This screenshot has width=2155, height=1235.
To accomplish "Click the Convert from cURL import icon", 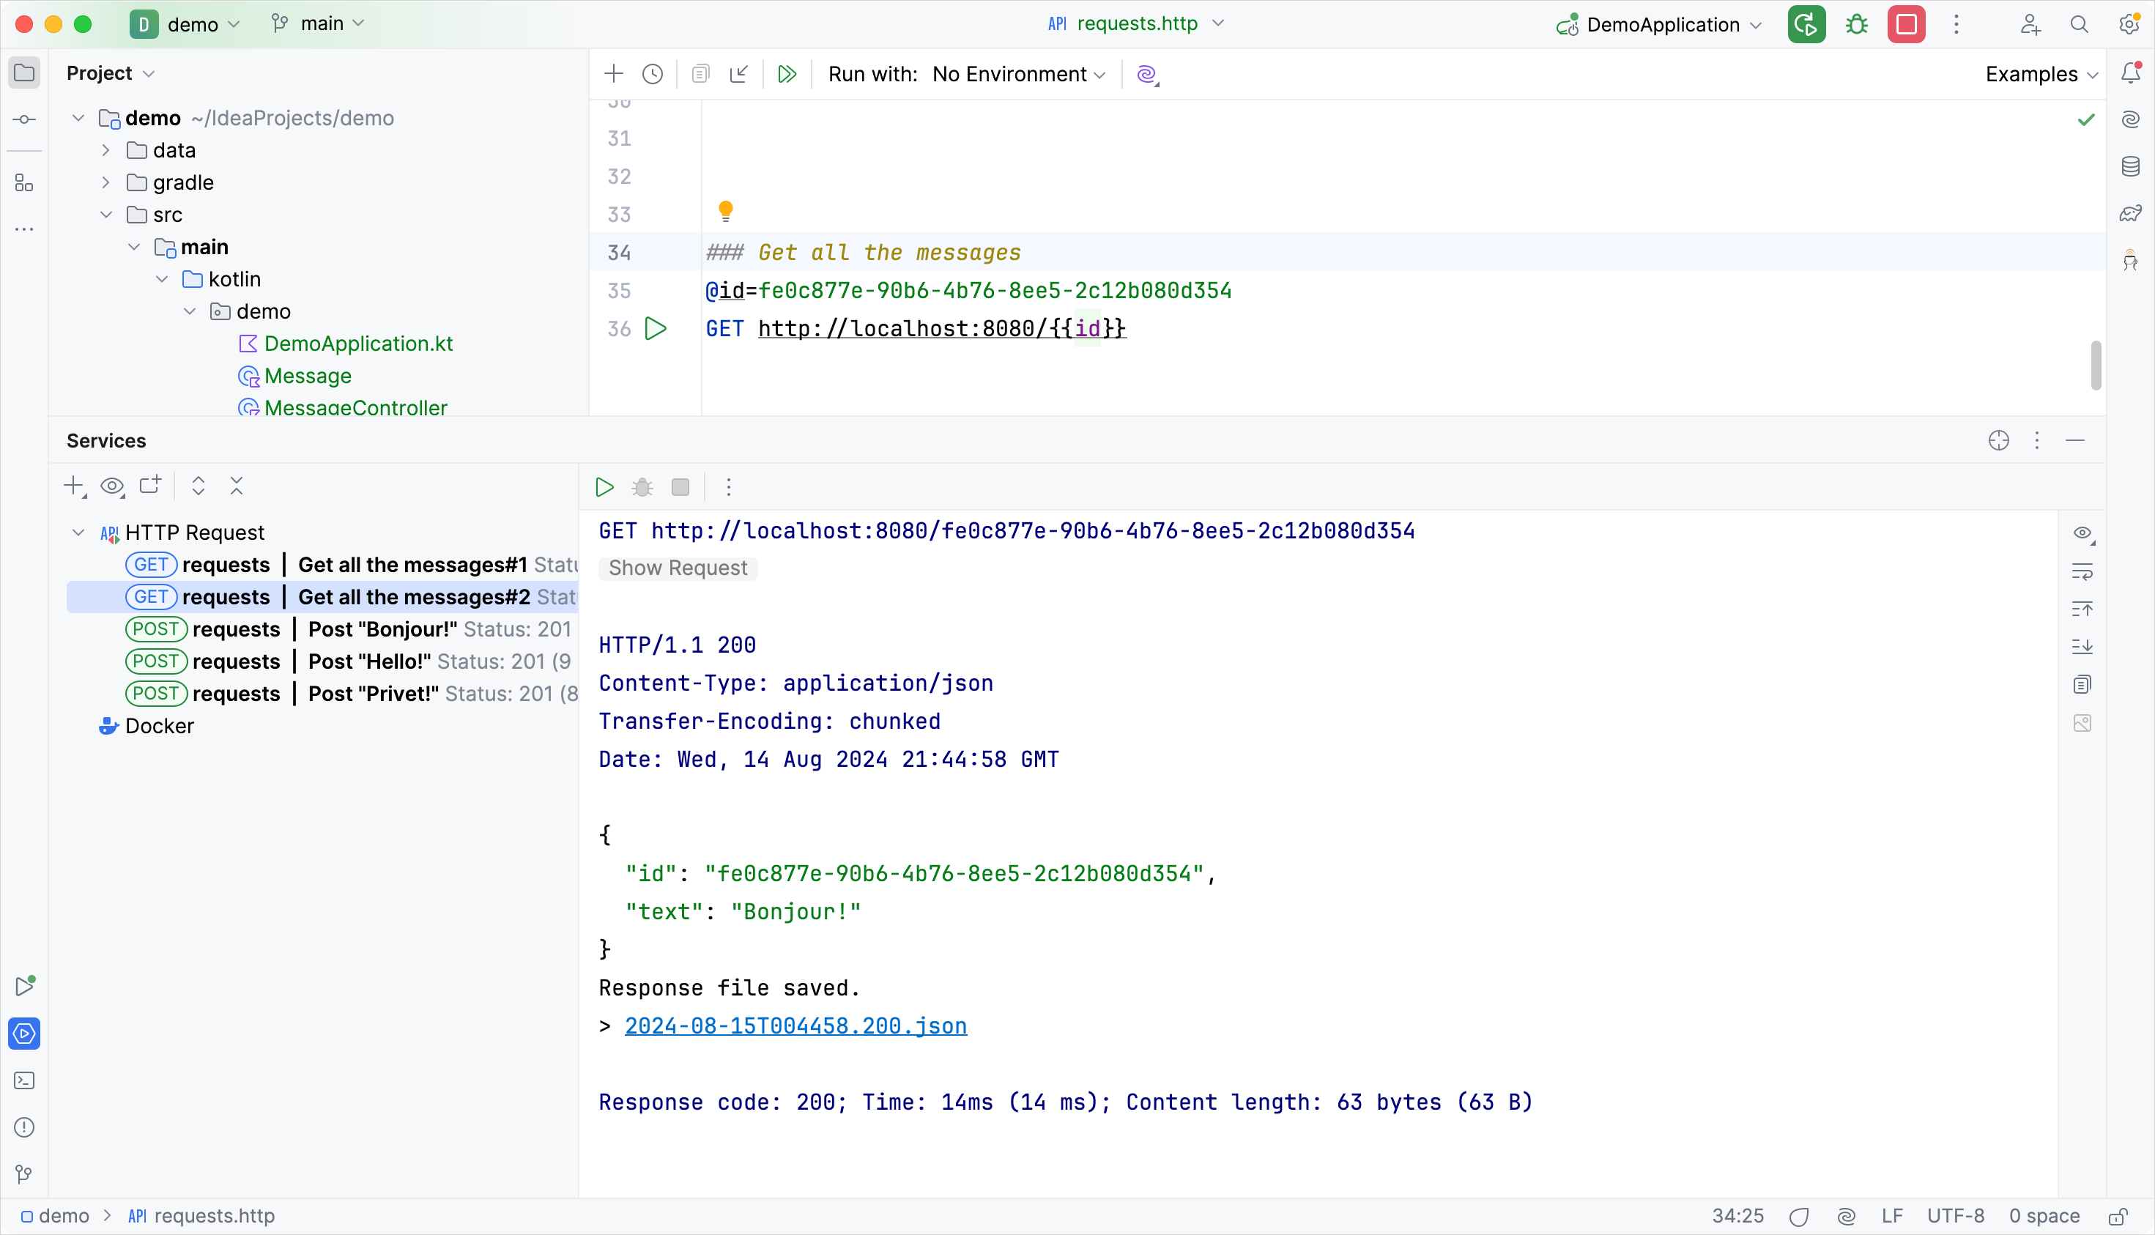I will coord(740,74).
